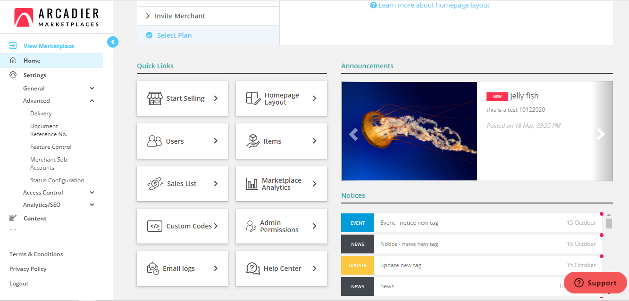This screenshot has height=301, width=629.
Task: Open the 'Notice - news new tag' notice
Action: click(x=409, y=244)
